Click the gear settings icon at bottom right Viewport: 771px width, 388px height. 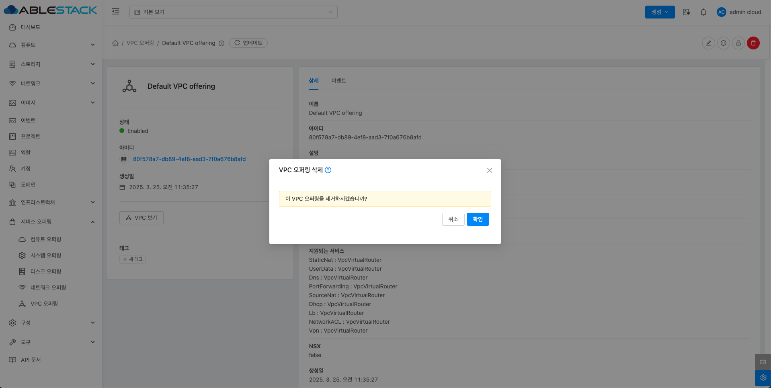[763, 378]
